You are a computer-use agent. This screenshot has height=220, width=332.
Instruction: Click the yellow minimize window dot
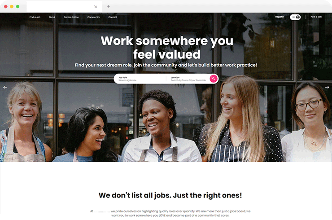coord(12,7)
